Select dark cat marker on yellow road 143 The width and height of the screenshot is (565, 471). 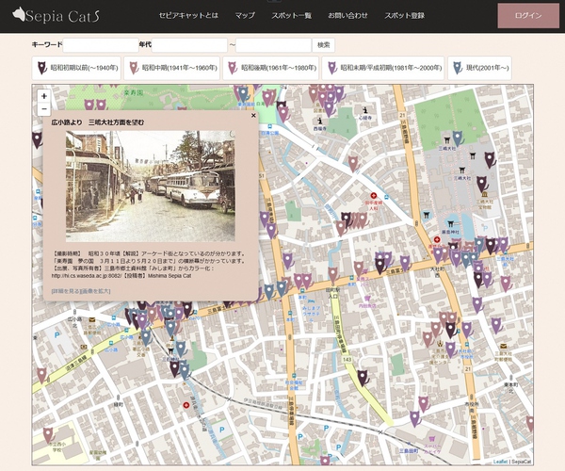[x=363, y=378]
